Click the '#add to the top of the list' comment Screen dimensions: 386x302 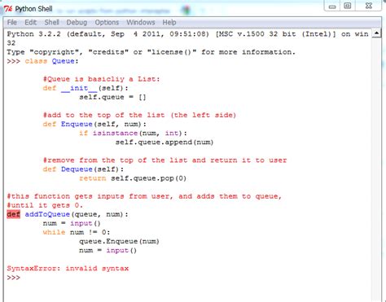[139, 115]
